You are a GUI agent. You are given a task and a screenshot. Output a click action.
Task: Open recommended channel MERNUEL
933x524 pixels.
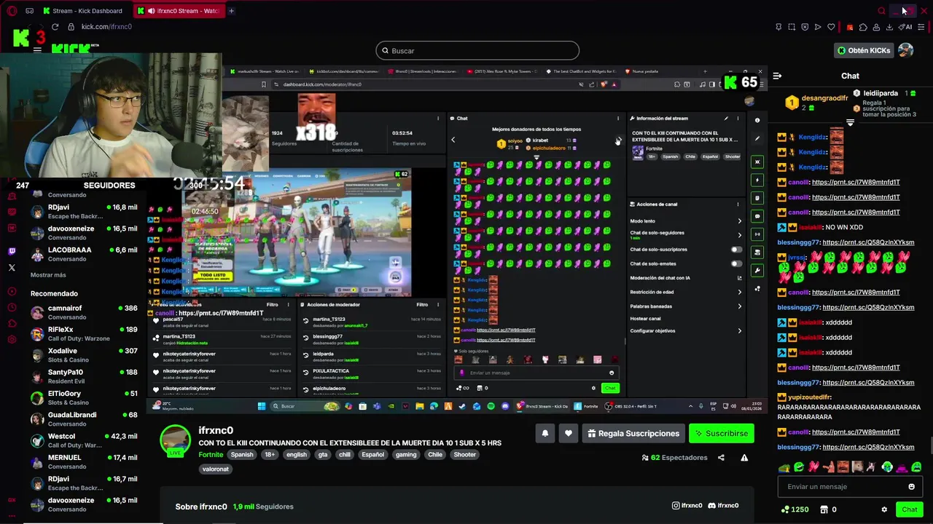point(84,461)
